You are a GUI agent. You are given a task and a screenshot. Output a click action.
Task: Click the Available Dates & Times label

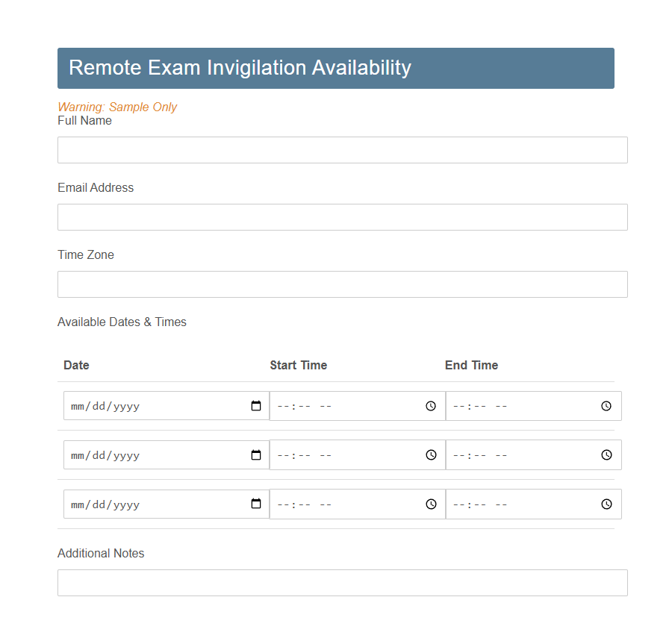(122, 322)
